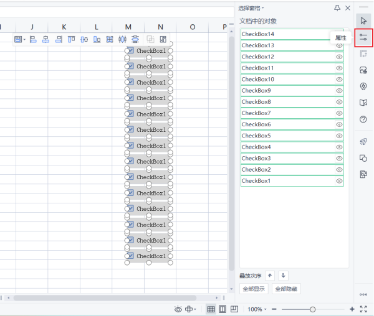The width and height of the screenshot is (374, 316).
Task: Open the 100% zoom level dropdown
Action: (x=258, y=309)
